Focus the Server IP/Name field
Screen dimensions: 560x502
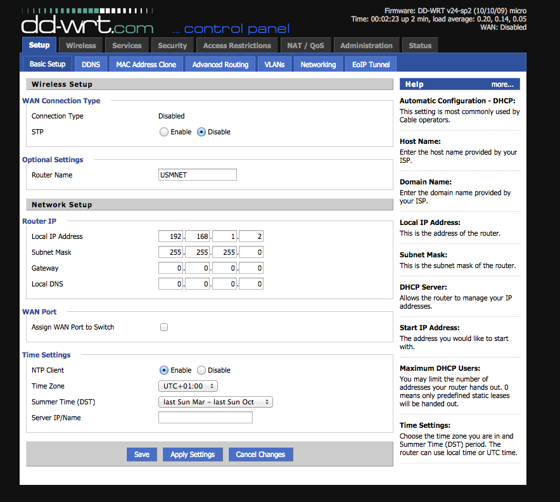click(205, 418)
